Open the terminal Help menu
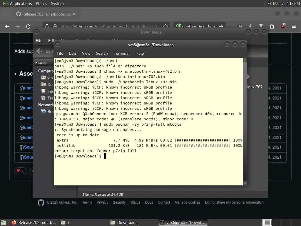Screen dimensions: 301x226 [140, 54]
